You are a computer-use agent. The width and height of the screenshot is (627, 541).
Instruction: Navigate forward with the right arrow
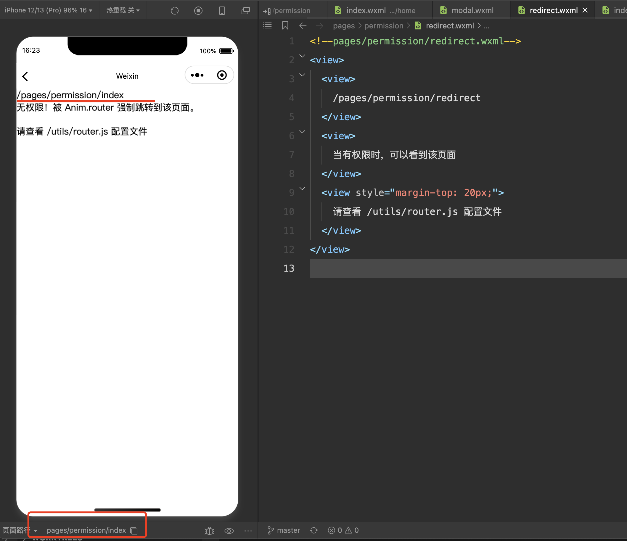(x=319, y=26)
